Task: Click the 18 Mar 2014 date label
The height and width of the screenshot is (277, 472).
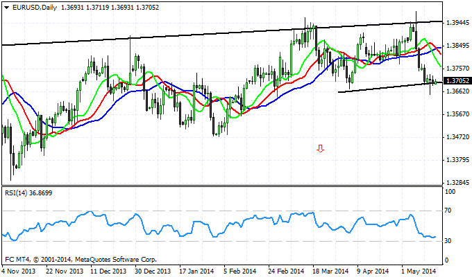Action: [x=330, y=271]
